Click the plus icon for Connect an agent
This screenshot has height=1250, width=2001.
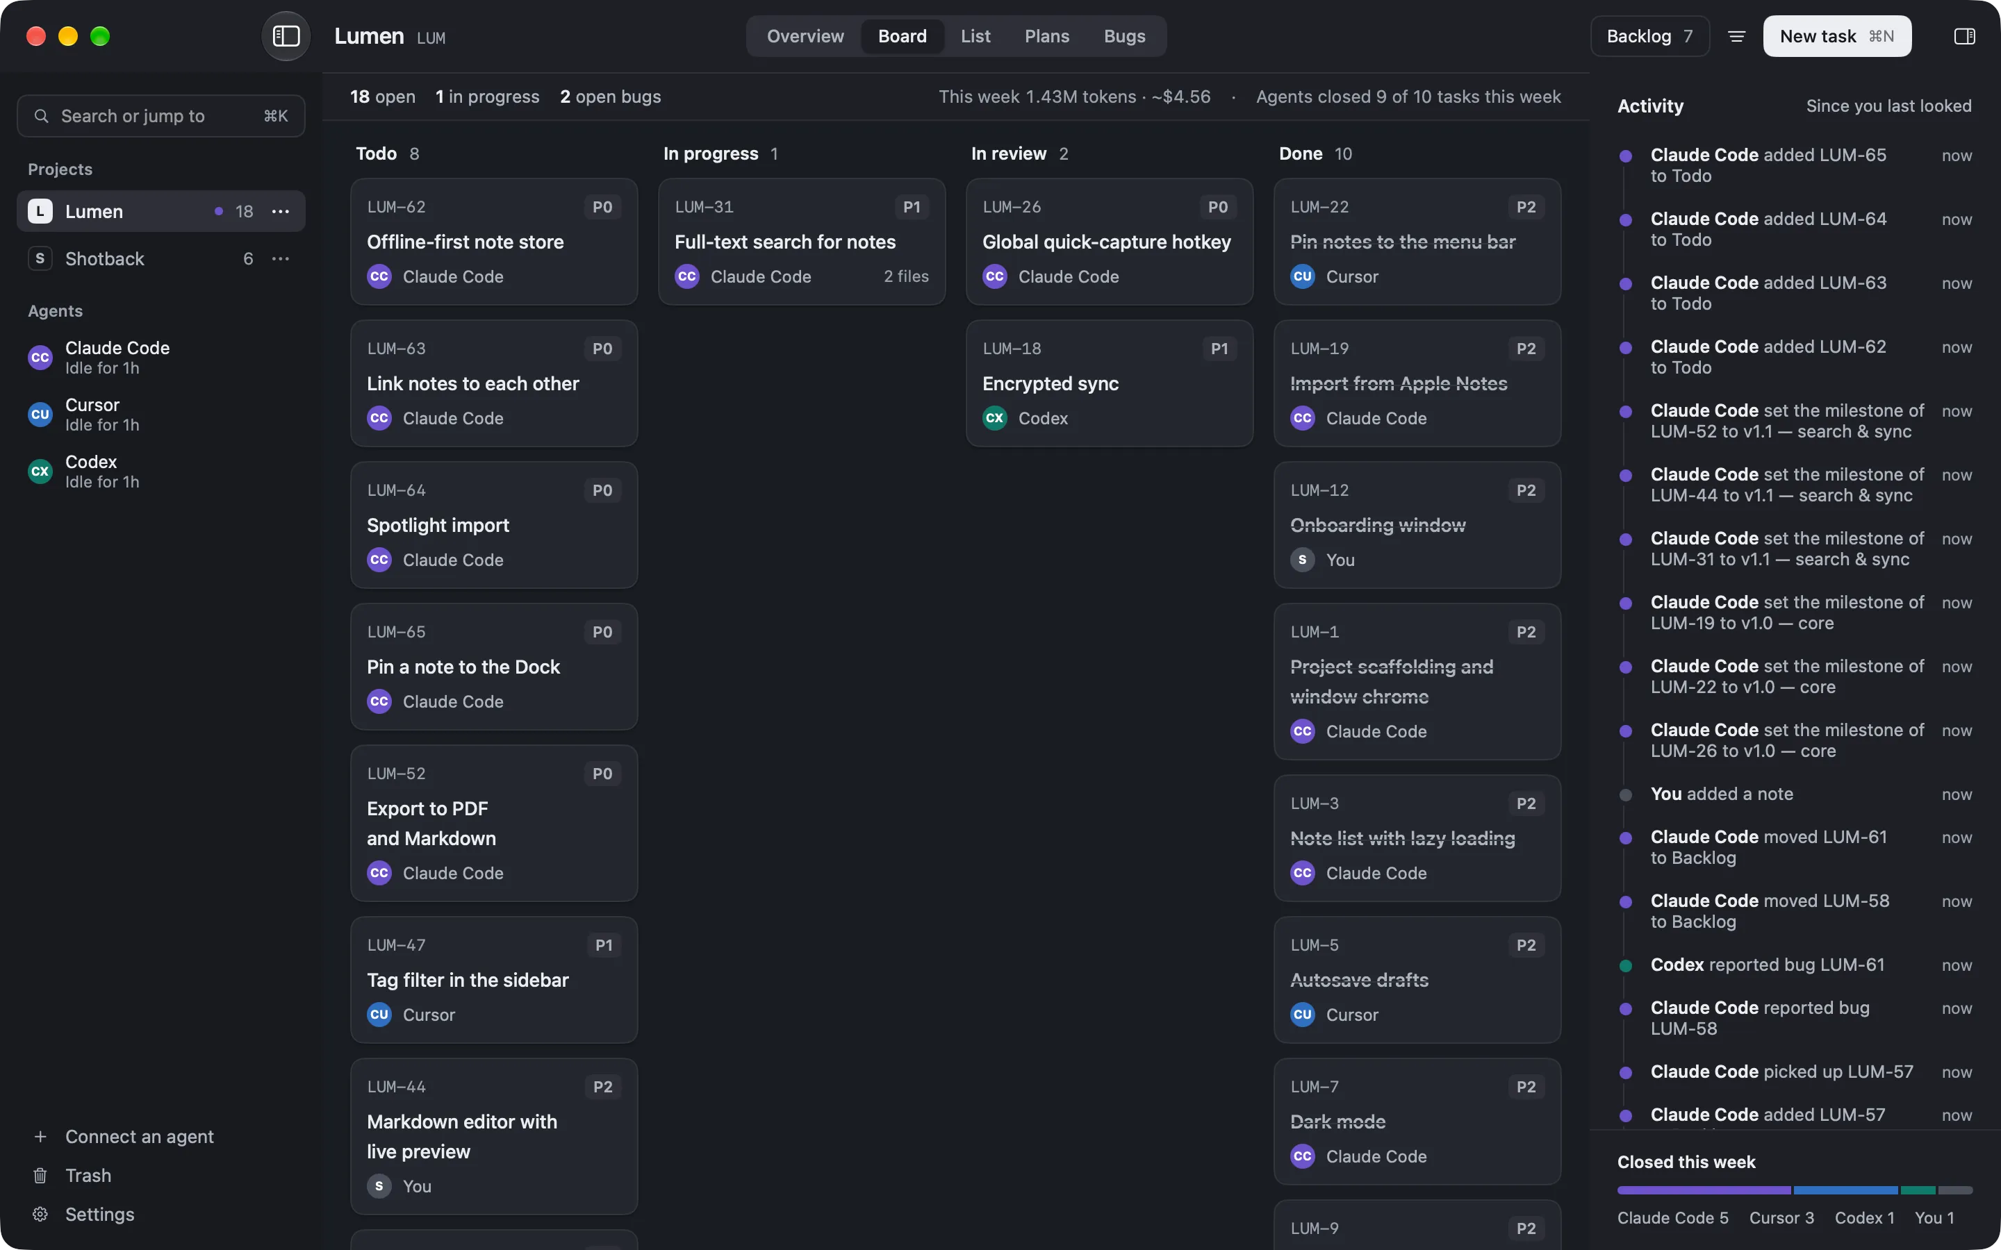(x=40, y=1137)
